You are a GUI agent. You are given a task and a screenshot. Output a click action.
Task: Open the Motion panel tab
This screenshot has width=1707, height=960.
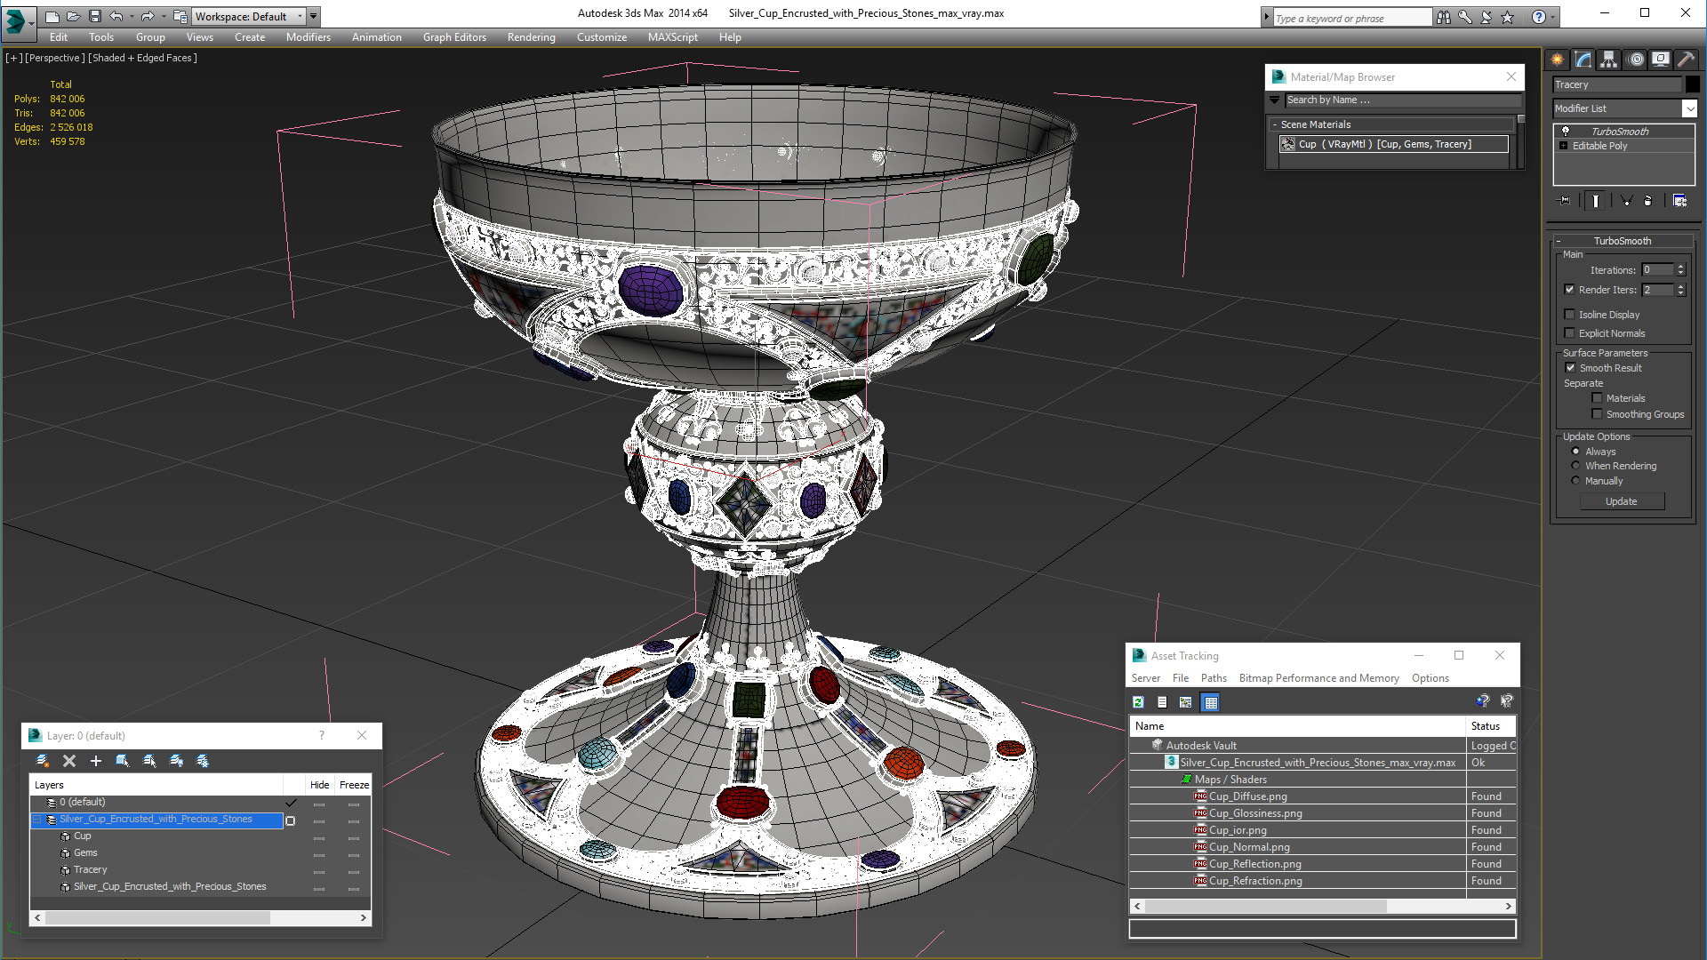coord(1636,60)
